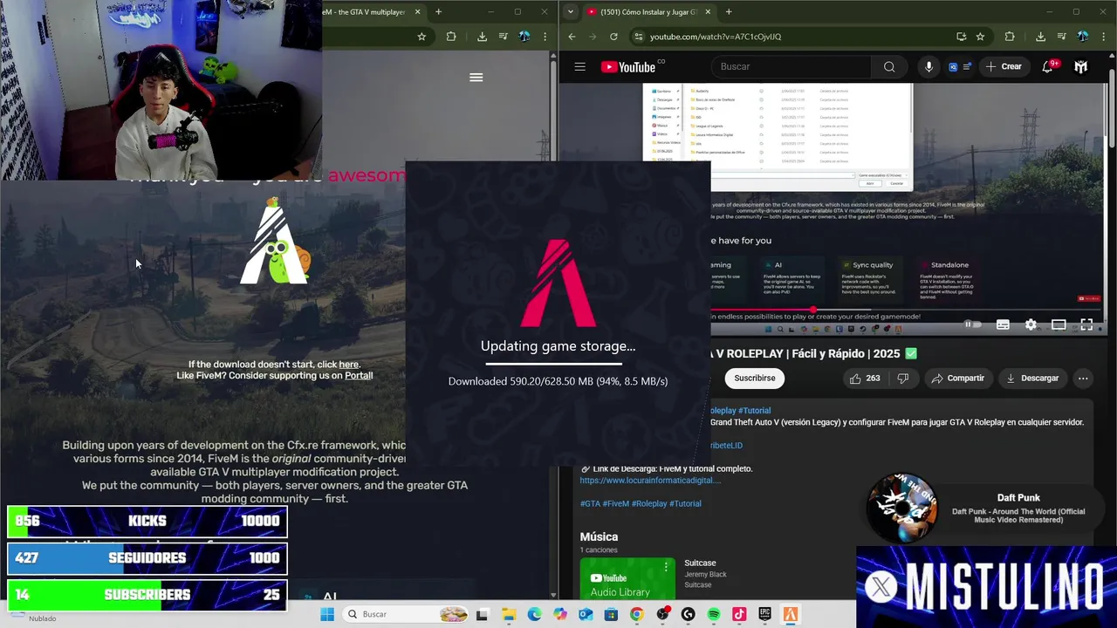1117x628 pixels.
Task: Open downloads in the YouTube Chrome window
Action: coord(1040,37)
